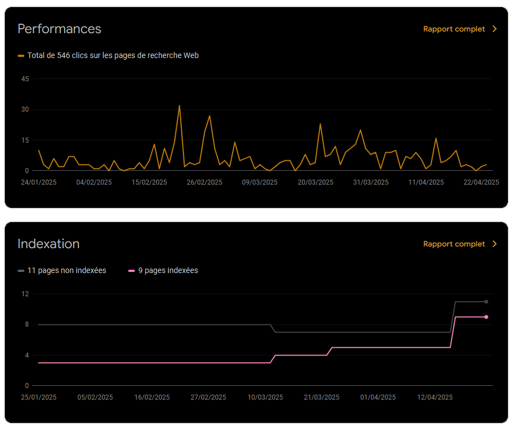Open the Indexation "Rapport complet" link
The width and height of the screenshot is (515, 430).
click(x=454, y=244)
